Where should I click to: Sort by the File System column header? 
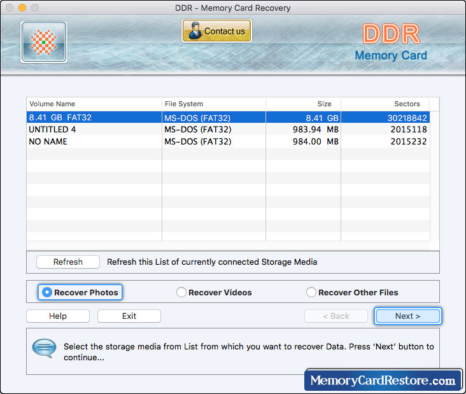click(214, 104)
